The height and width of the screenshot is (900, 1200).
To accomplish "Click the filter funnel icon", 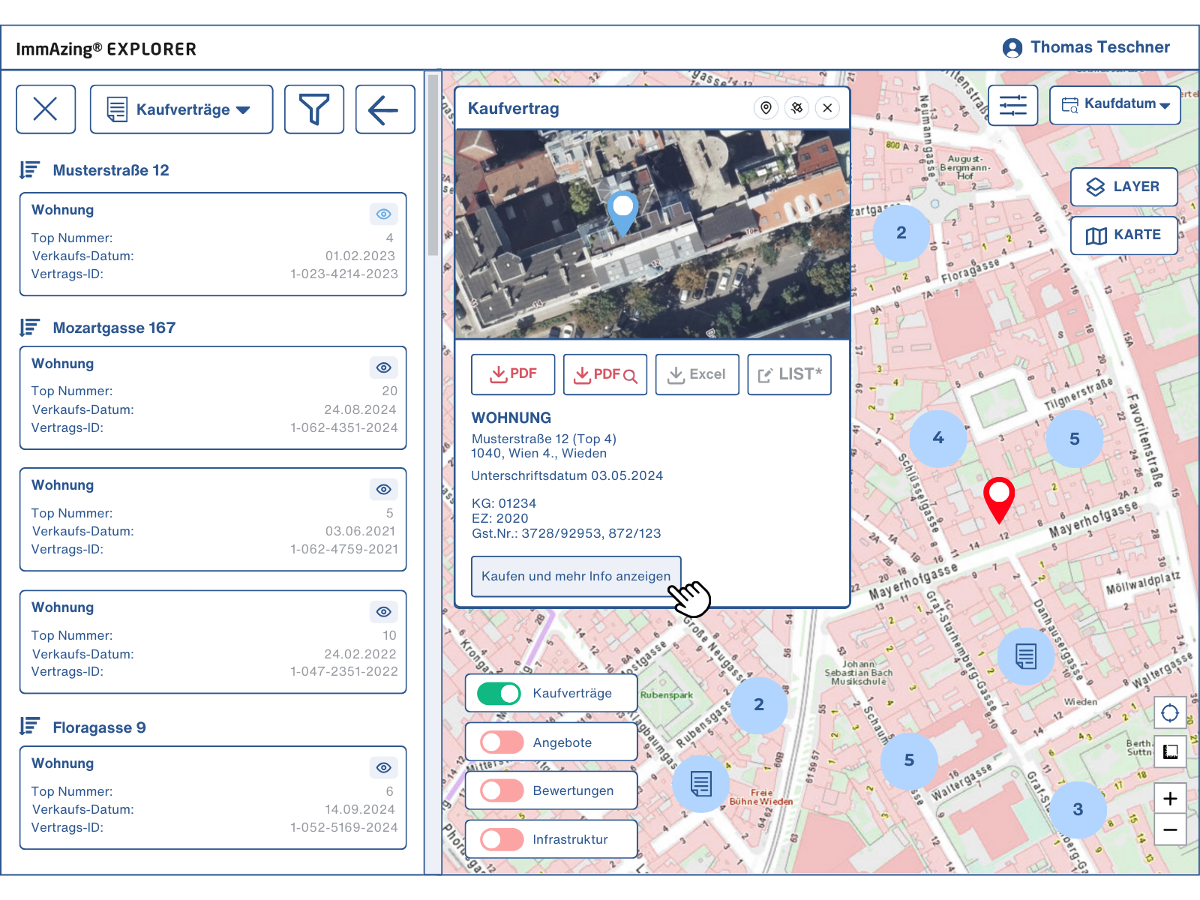I will (313, 109).
